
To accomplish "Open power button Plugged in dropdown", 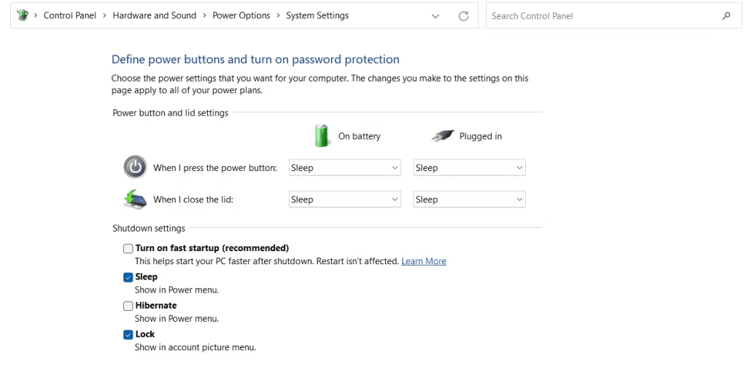I will click(x=469, y=167).
